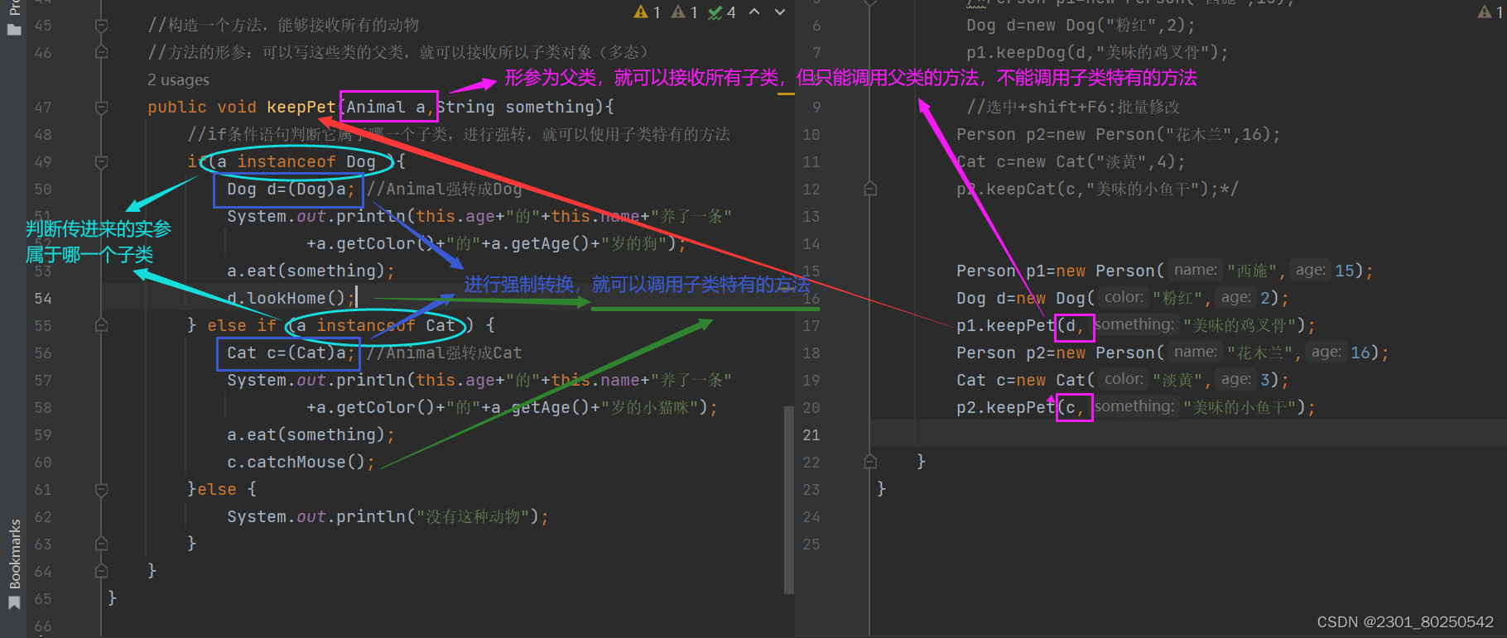Click 'color:' inlay hint on Dog line 16

(1124, 298)
